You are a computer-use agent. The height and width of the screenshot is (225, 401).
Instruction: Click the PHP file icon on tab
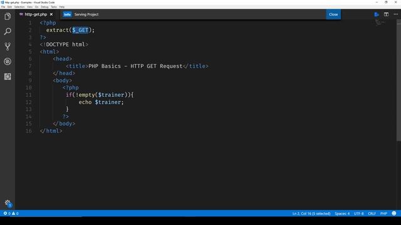coord(21,14)
